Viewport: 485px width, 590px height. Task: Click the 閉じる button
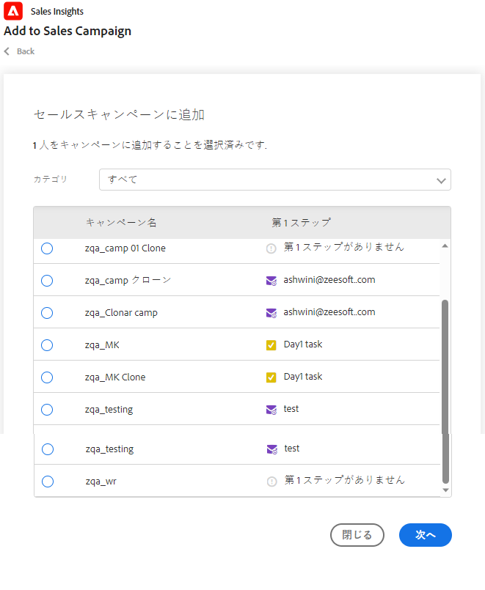click(357, 535)
